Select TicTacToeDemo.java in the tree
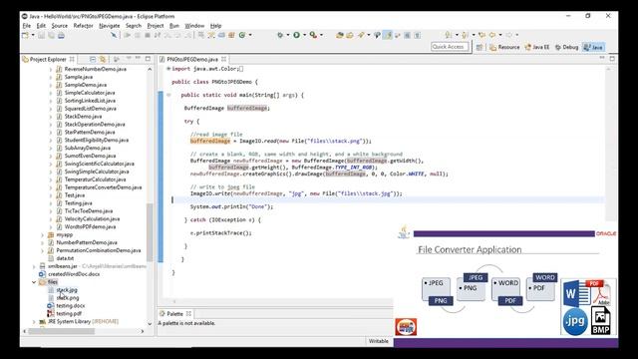Viewport: 638px width, 359px height. tap(89, 210)
